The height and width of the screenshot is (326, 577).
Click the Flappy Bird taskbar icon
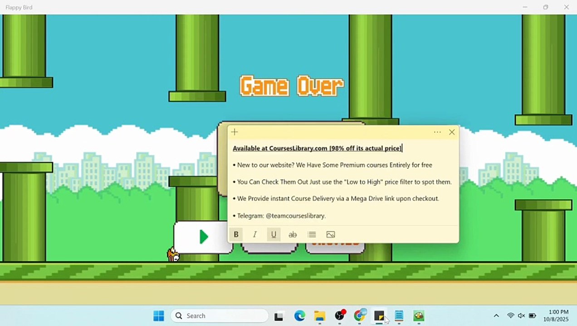(419, 316)
